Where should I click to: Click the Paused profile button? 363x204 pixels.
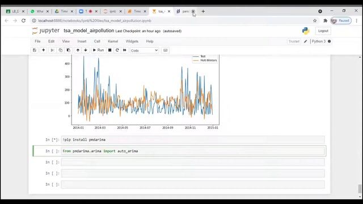pos(341,20)
